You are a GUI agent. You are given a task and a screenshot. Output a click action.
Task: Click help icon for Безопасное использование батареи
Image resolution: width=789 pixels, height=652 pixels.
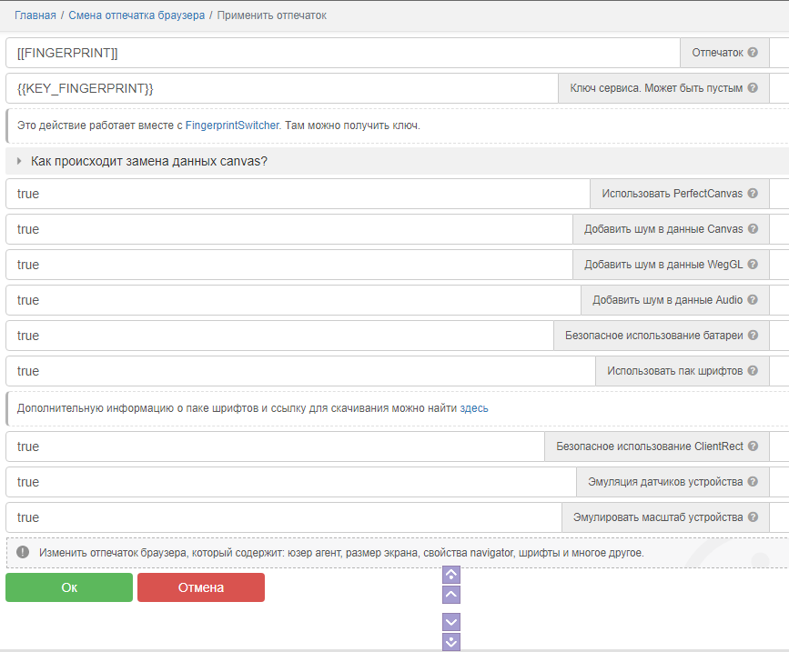click(753, 336)
